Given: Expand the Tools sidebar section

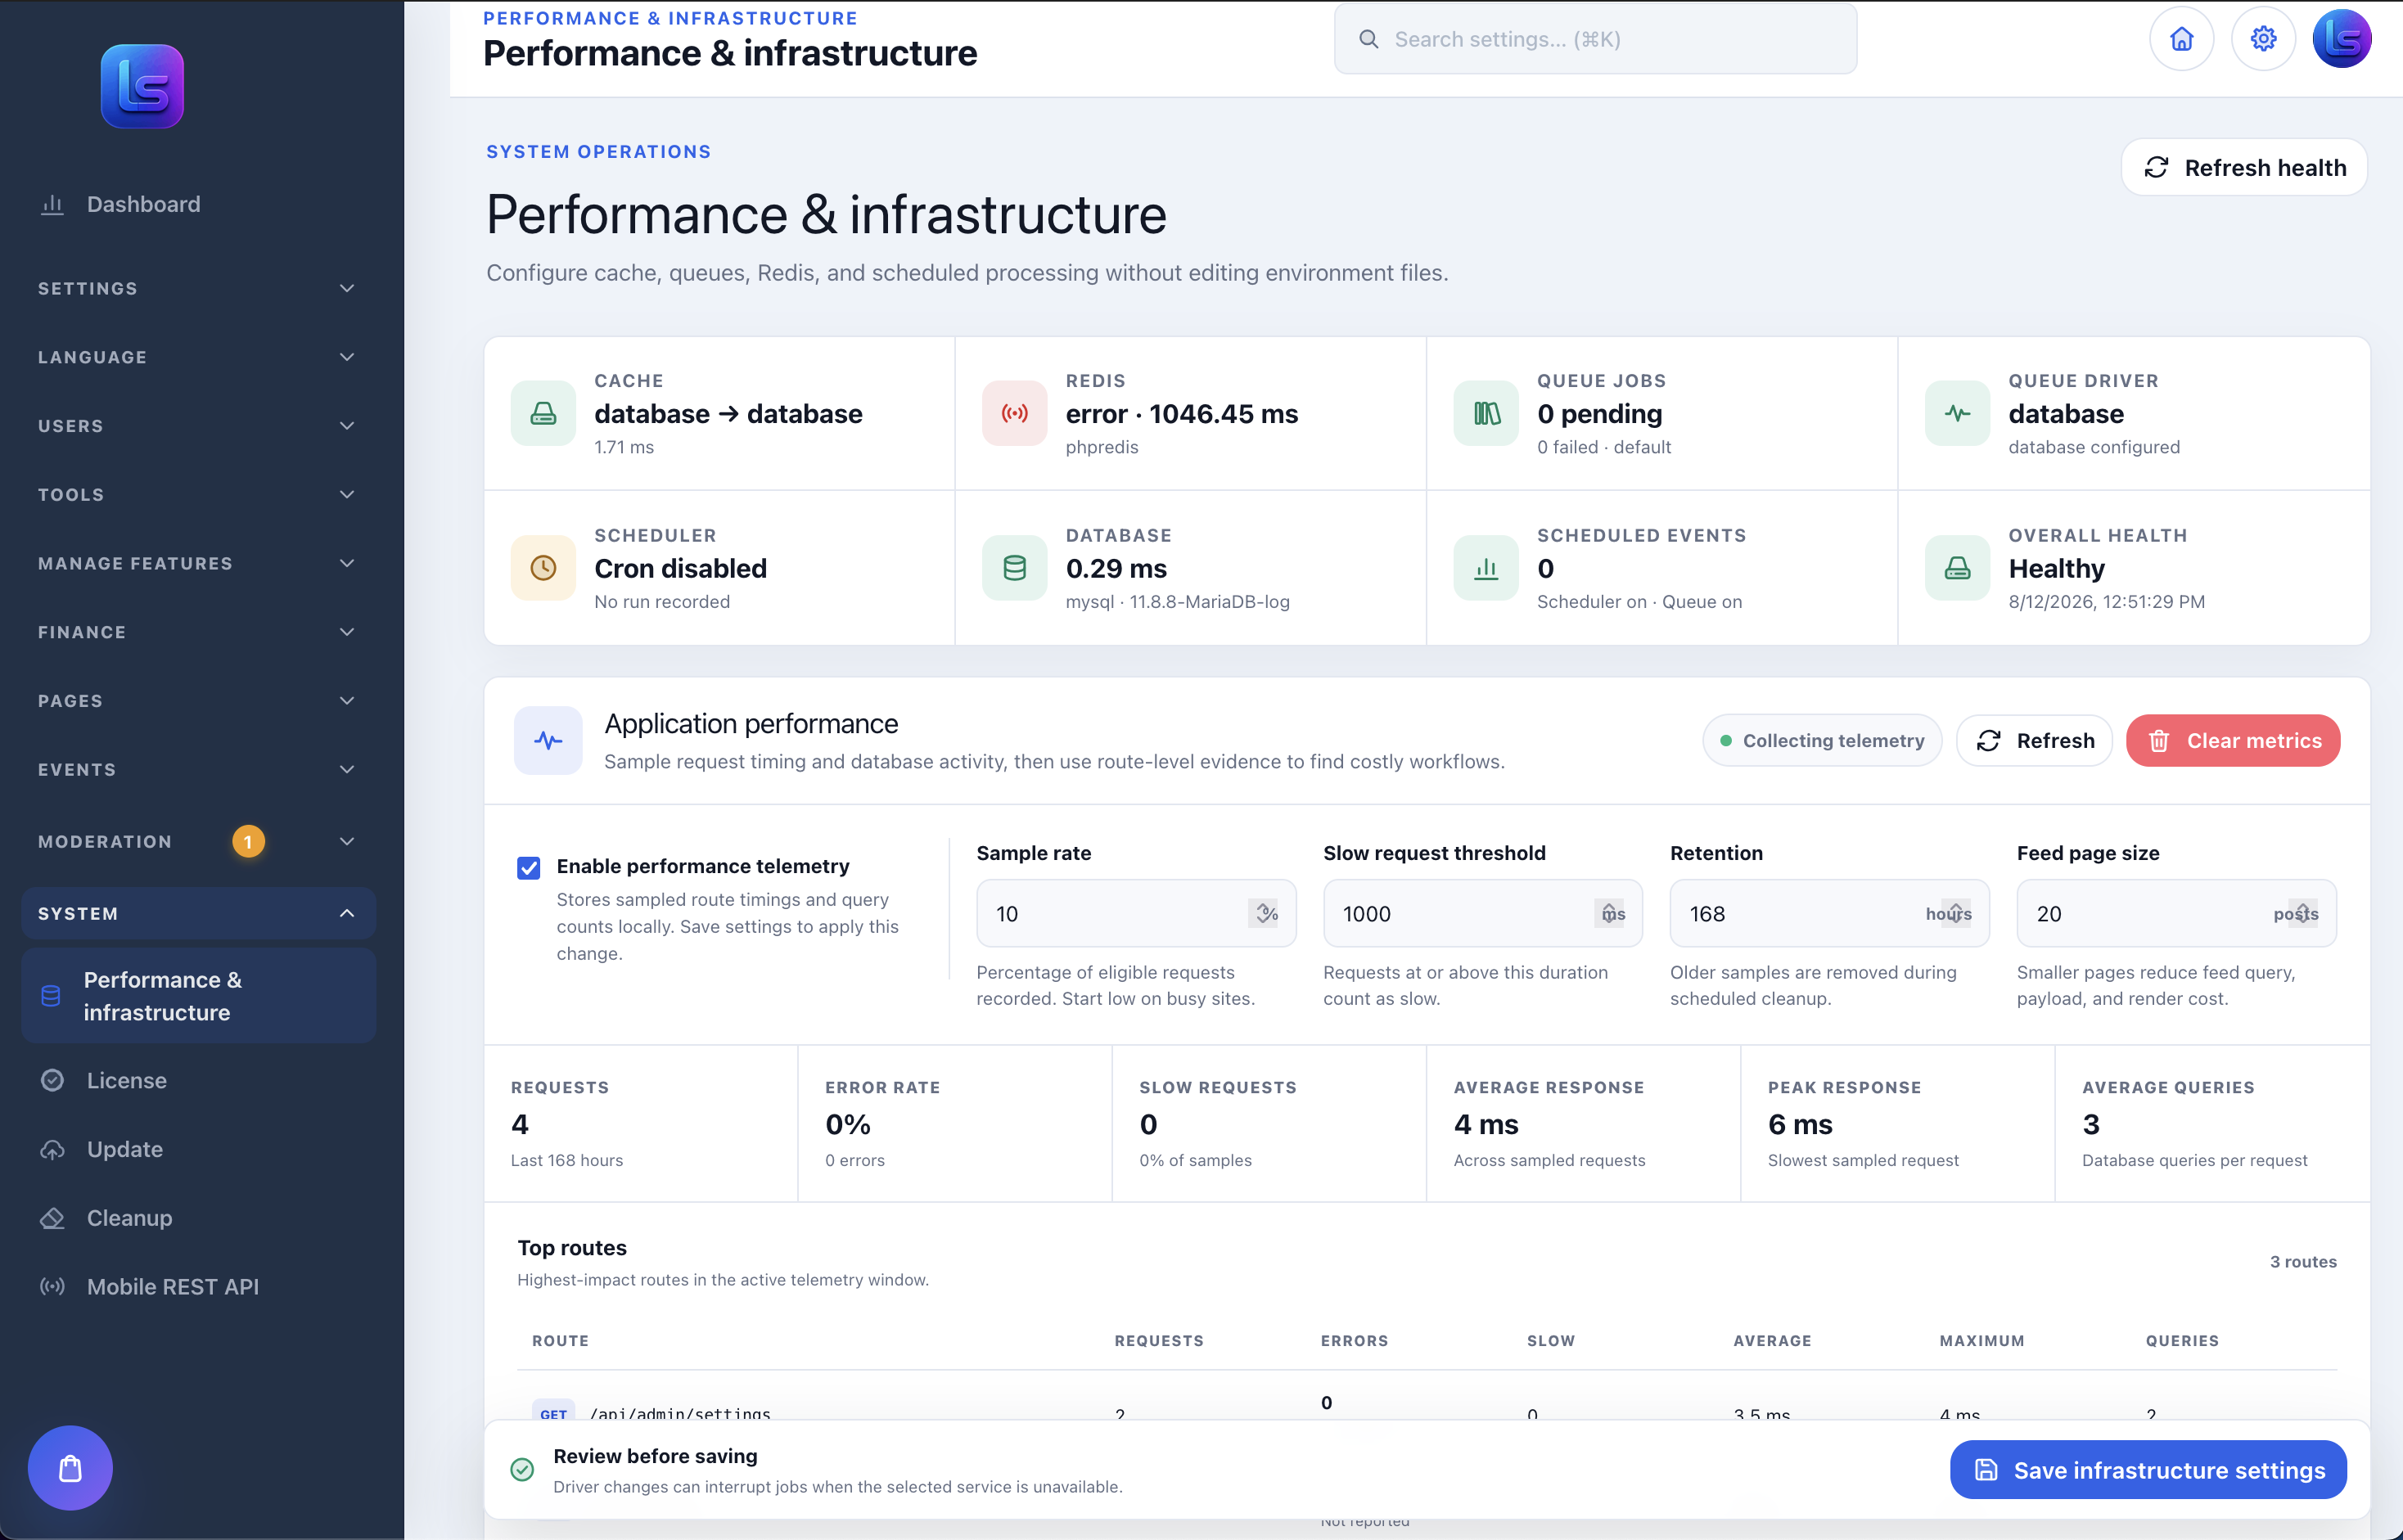Looking at the screenshot, I should [x=198, y=495].
